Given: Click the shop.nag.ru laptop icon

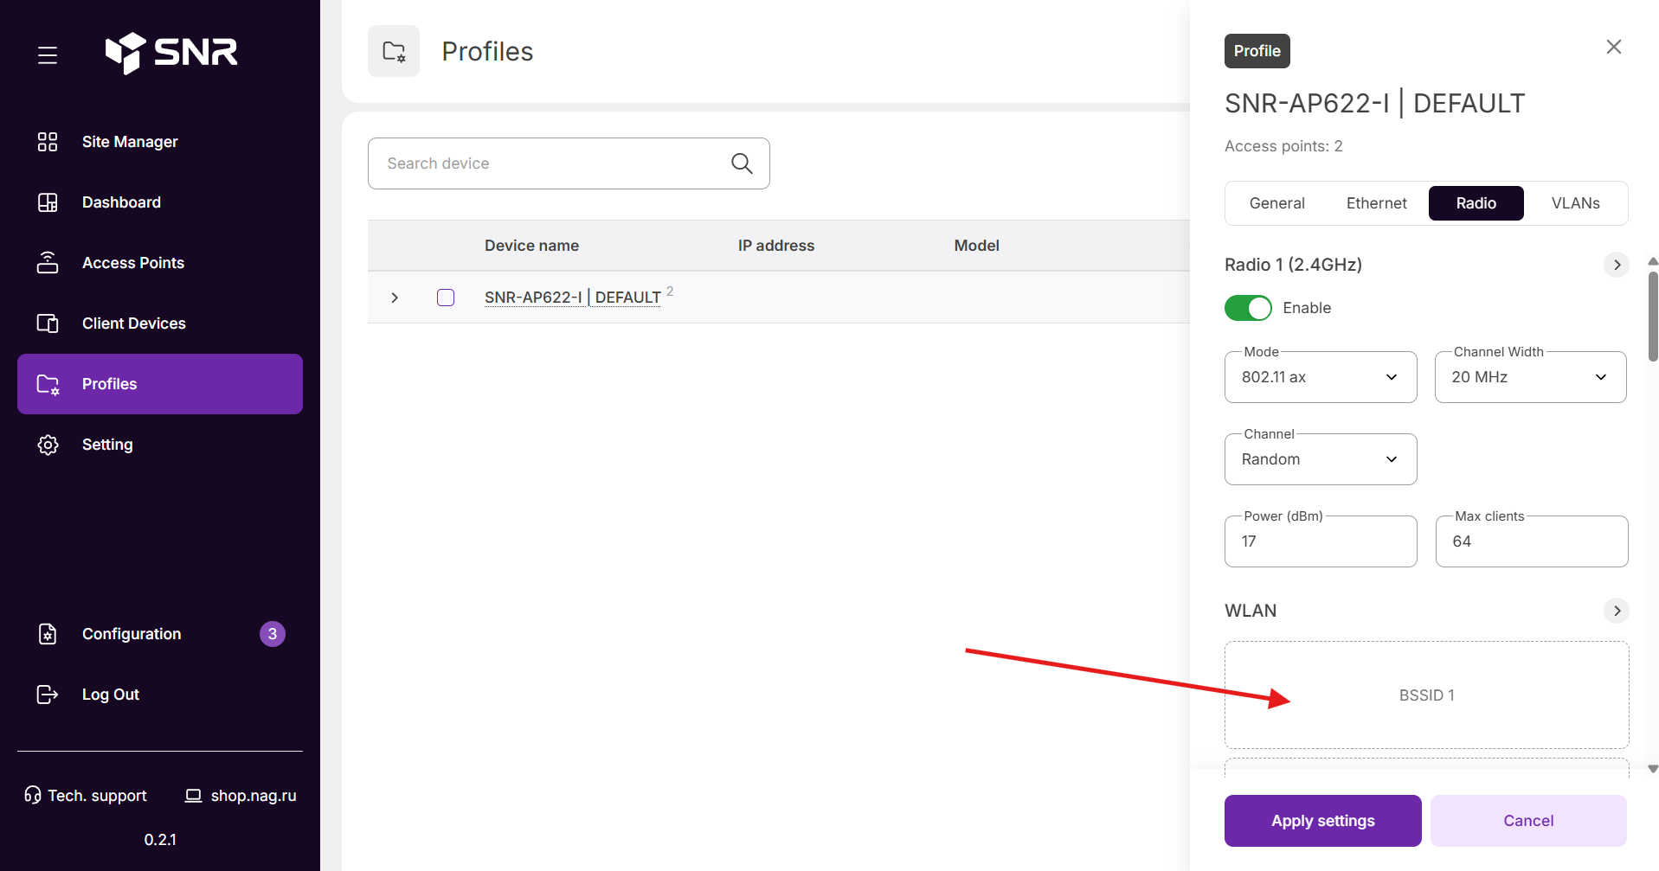Looking at the screenshot, I should click(194, 796).
